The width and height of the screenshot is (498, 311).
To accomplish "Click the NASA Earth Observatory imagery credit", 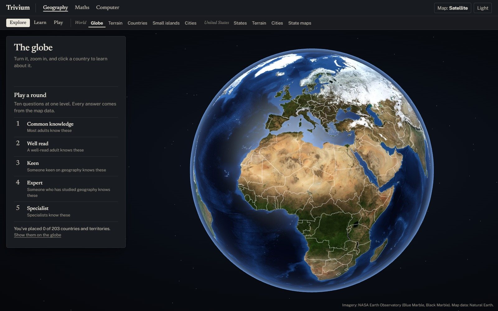I will [x=418, y=305].
